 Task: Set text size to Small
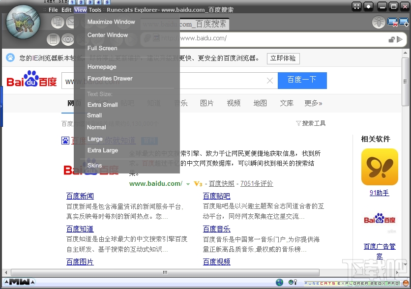coord(94,116)
